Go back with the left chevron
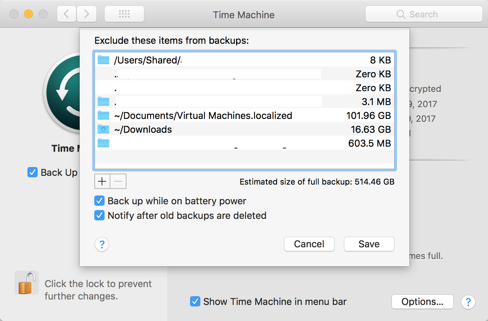The image size is (488, 321). 67,14
